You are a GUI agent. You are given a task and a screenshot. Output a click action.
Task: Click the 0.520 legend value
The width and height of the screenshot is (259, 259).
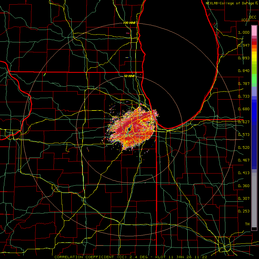(244, 148)
